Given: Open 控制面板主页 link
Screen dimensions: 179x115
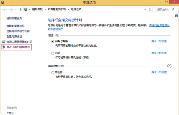Looking at the screenshot, I should (x=14, y=18).
